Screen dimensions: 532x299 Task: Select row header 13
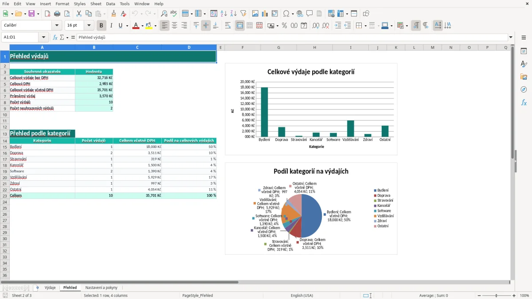[5, 133]
